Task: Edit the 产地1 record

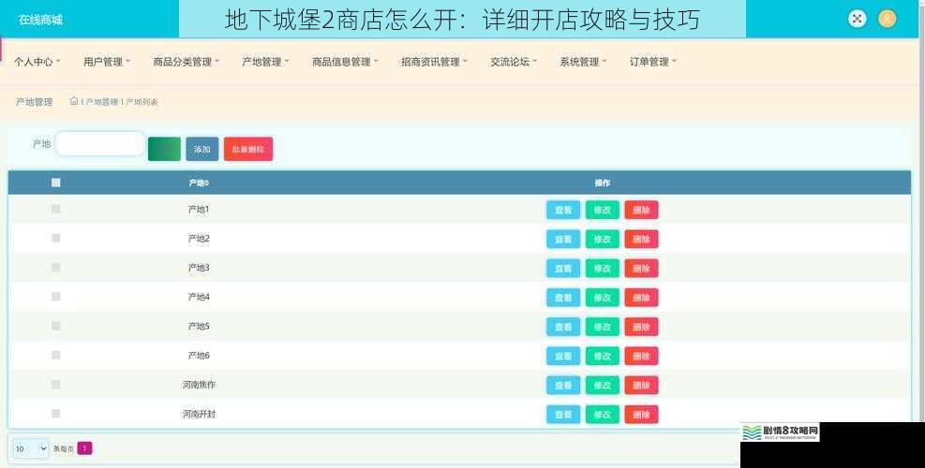Action: click(603, 210)
